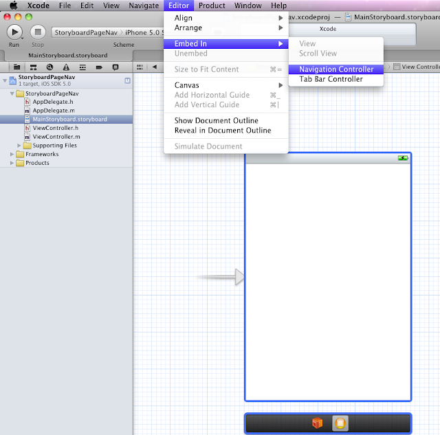440x435 pixels.
Task: Expand the Products group
Action: pos(12,163)
